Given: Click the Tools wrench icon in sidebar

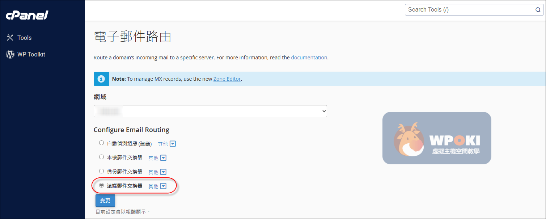Looking at the screenshot, I should (10, 38).
